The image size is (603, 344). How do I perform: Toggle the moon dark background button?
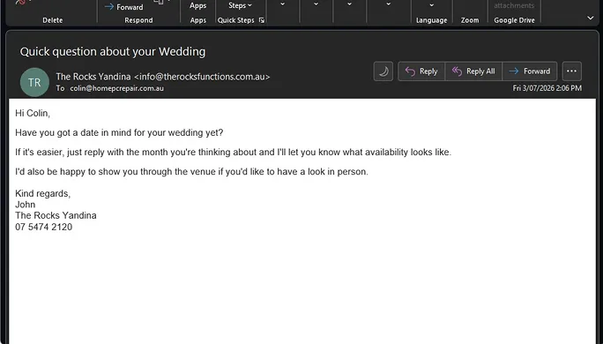pyautogui.click(x=383, y=71)
